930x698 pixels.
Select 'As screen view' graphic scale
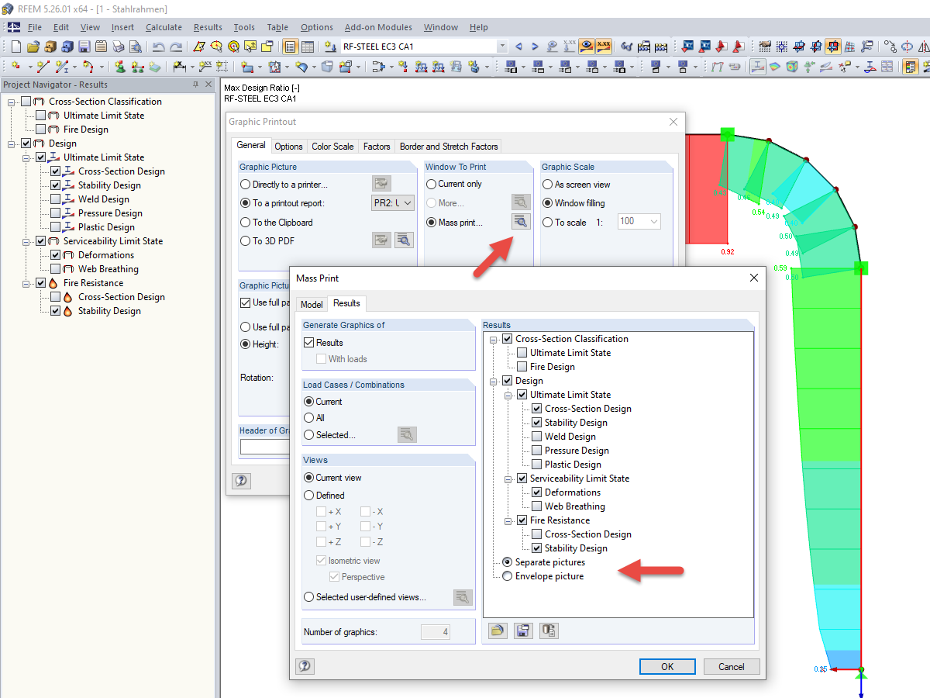[x=548, y=185]
